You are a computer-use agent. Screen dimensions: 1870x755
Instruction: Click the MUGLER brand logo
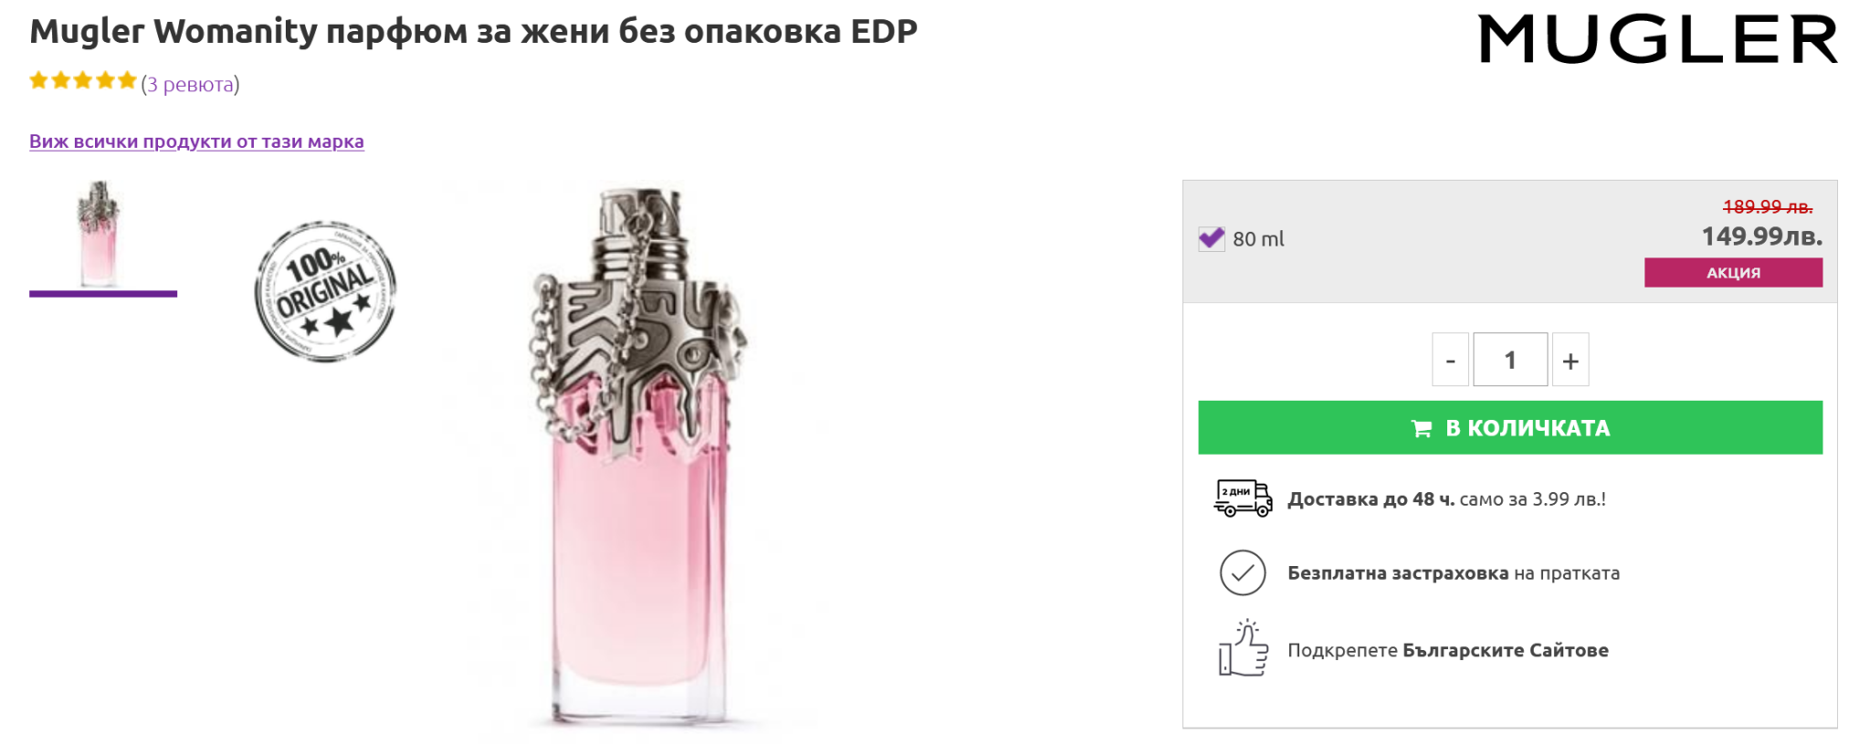[1656, 39]
